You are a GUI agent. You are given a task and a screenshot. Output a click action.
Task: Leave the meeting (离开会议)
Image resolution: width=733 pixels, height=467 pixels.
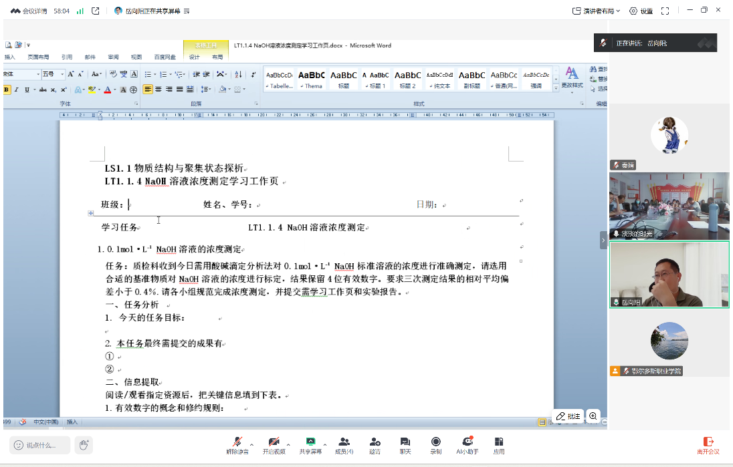coord(708,444)
